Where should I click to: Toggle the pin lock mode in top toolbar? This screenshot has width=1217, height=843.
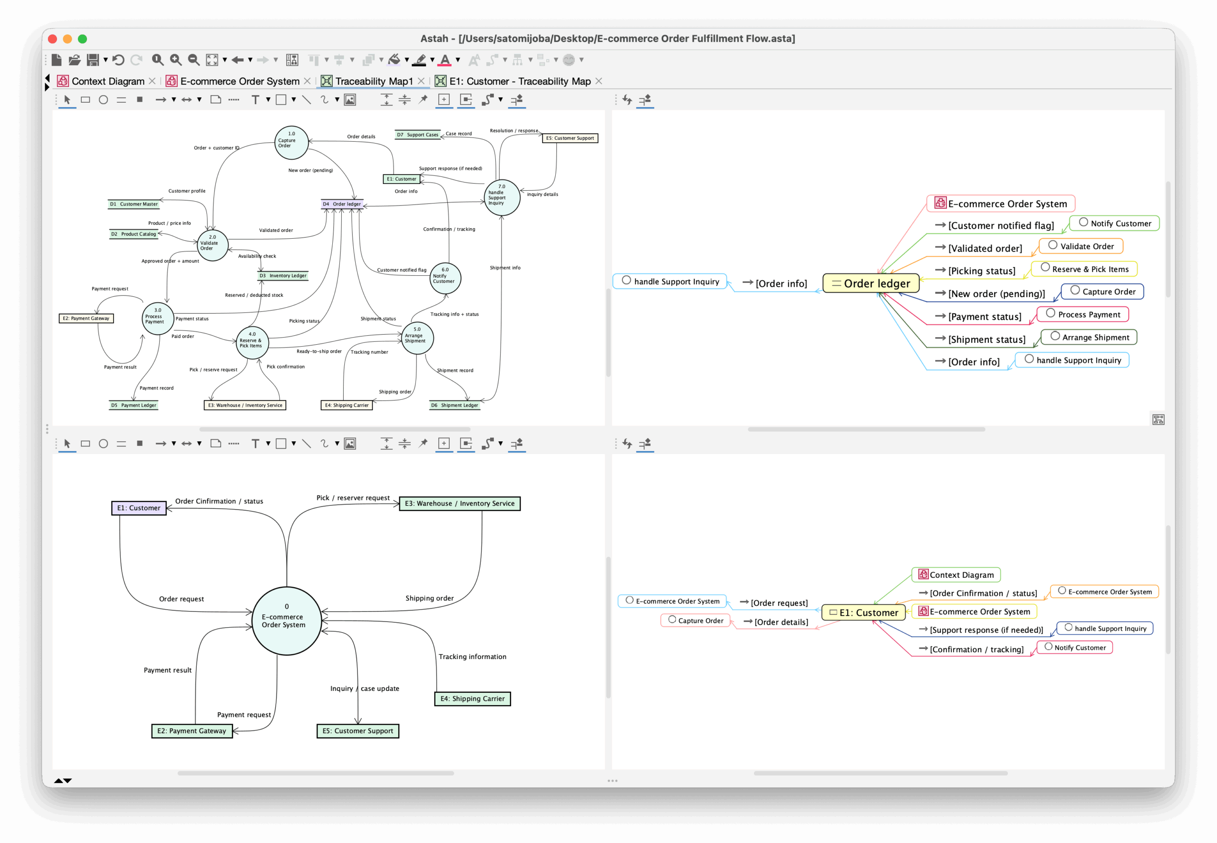coord(423,99)
